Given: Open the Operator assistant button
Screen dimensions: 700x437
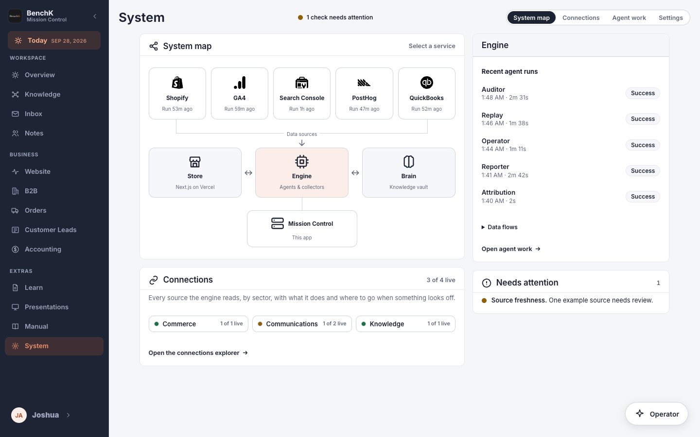Looking at the screenshot, I should pyautogui.click(x=657, y=414).
